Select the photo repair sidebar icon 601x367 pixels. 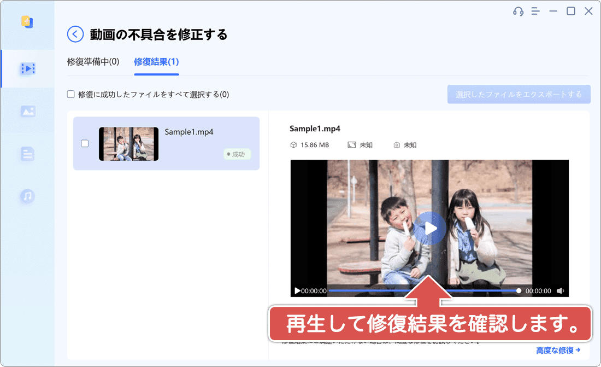tap(27, 111)
